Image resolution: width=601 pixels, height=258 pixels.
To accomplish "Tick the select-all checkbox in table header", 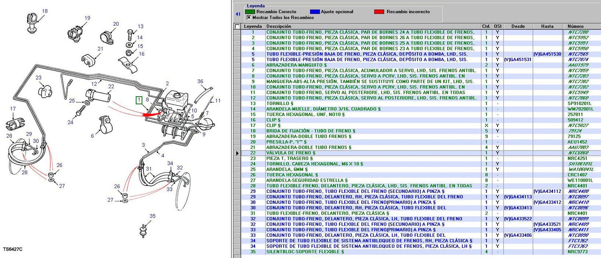I will pyautogui.click(x=237, y=26).
